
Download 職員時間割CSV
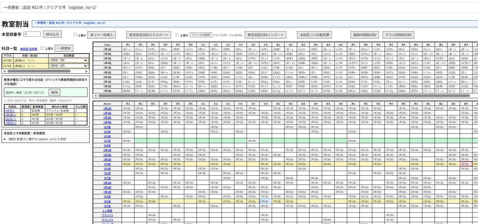point(364,35)
